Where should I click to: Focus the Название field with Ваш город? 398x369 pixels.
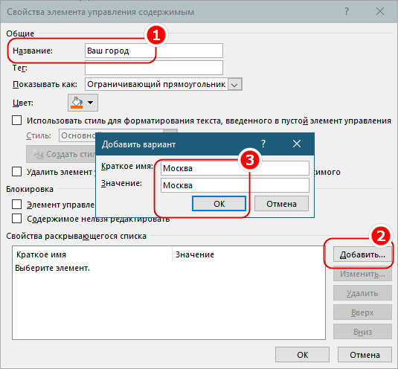[x=154, y=51]
